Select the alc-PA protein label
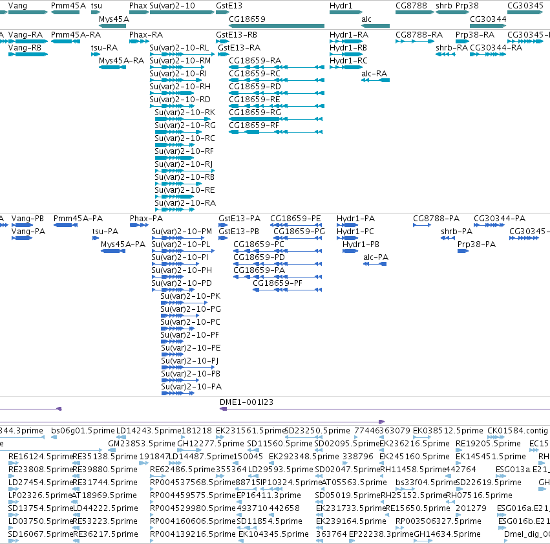Image resolution: width=550 pixels, height=544 pixels. (376, 257)
